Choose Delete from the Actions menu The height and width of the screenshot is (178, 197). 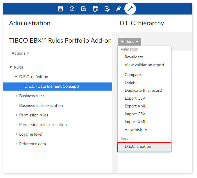click(x=144, y=82)
